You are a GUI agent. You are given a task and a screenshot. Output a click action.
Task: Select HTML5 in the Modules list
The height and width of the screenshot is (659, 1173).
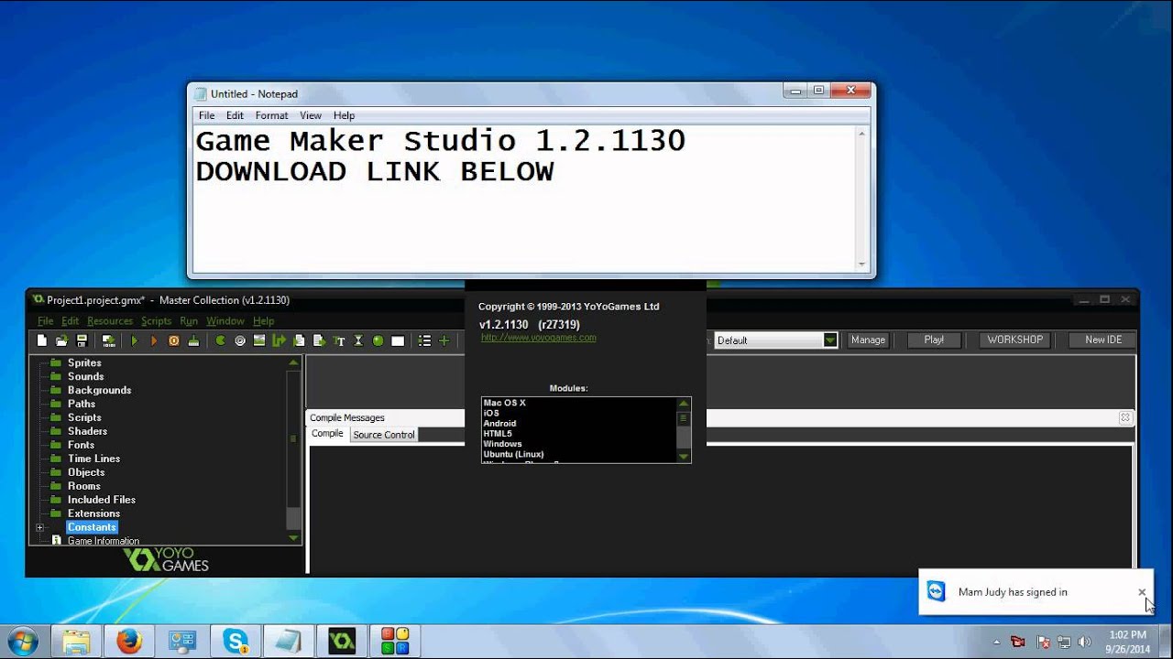pyautogui.click(x=498, y=434)
